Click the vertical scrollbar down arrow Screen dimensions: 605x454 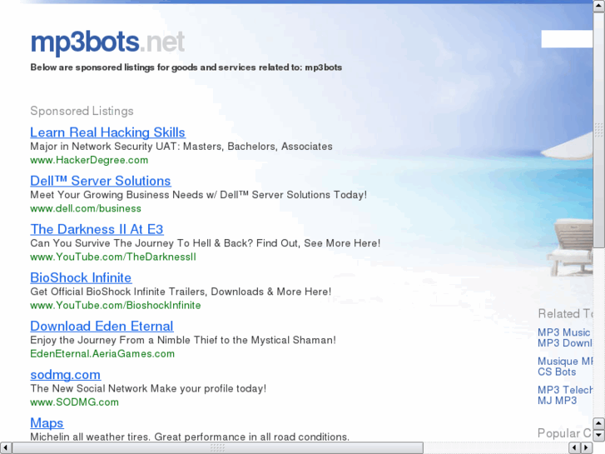click(598, 436)
